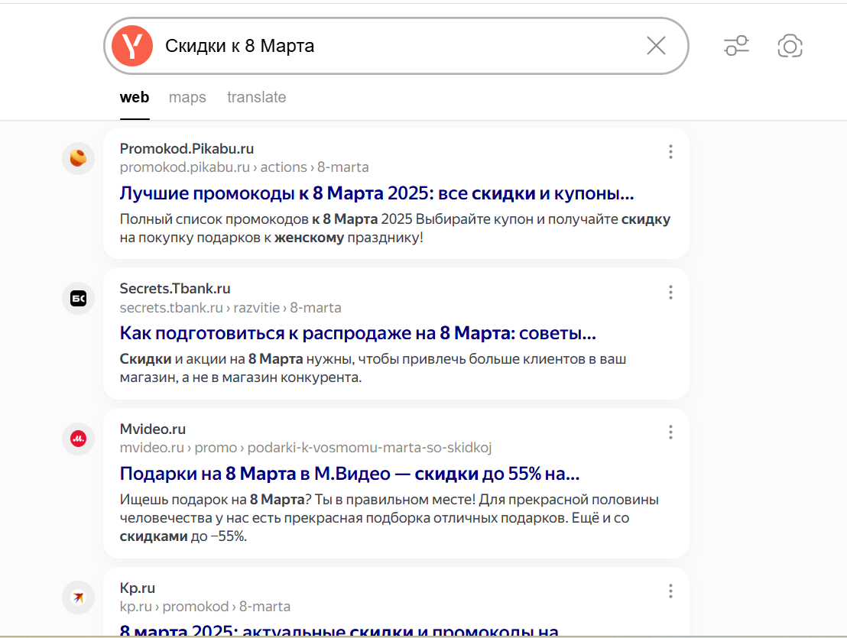Open options menu for Mvideo result

pyautogui.click(x=670, y=432)
